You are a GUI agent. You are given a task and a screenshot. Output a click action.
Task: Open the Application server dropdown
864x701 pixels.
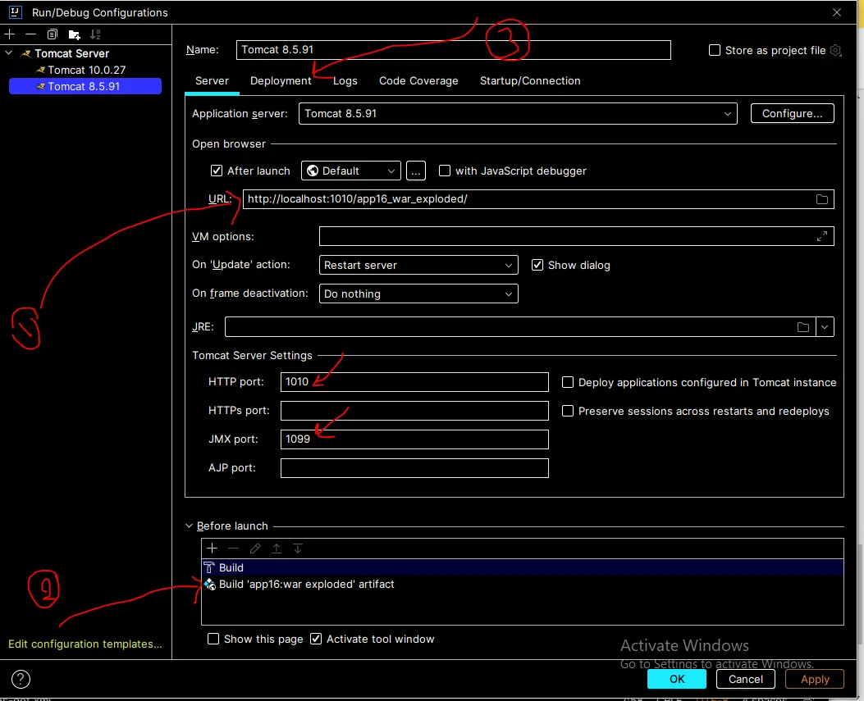point(518,113)
